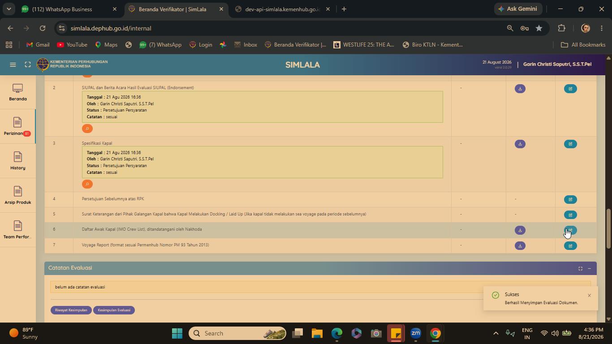Toggle fullscreen icon next to Kemenhub logo

[x=28, y=64]
